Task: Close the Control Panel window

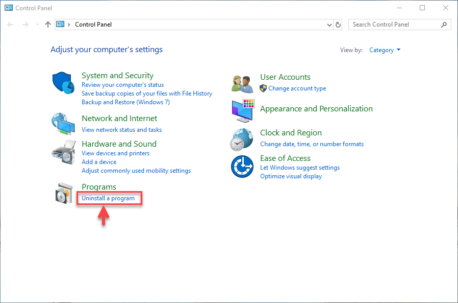Action: (x=445, y=8)
